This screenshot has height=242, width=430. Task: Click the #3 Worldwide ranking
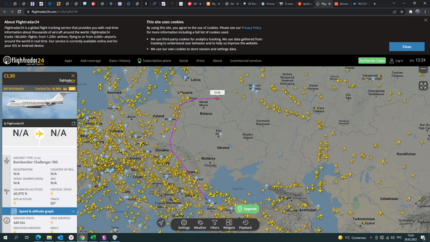coord(14,89)
